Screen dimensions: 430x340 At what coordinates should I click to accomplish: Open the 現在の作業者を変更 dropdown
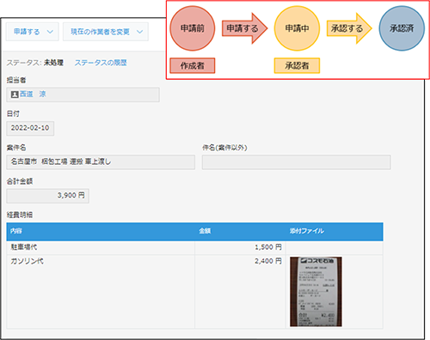(106, 32)
